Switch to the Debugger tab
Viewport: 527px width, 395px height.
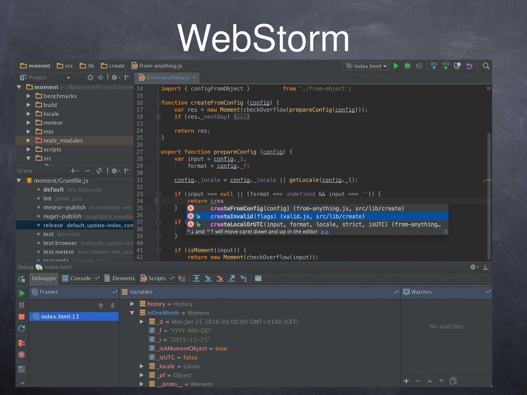[x=44, y=278]
